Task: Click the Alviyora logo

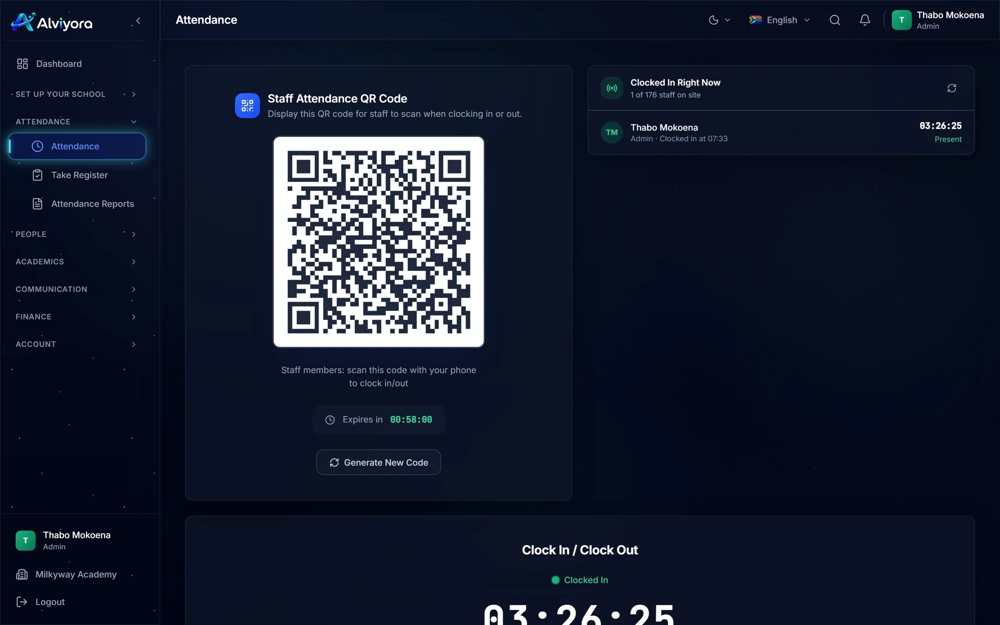Action: (x=52, y=21)
